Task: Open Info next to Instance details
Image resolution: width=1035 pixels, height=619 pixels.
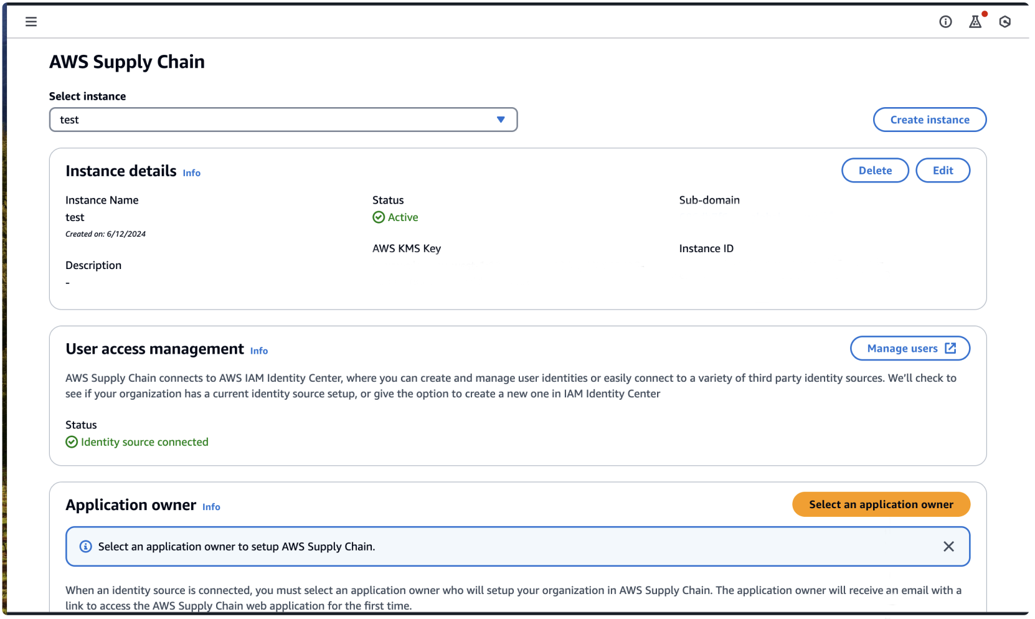Action: [x=191, y=172]
